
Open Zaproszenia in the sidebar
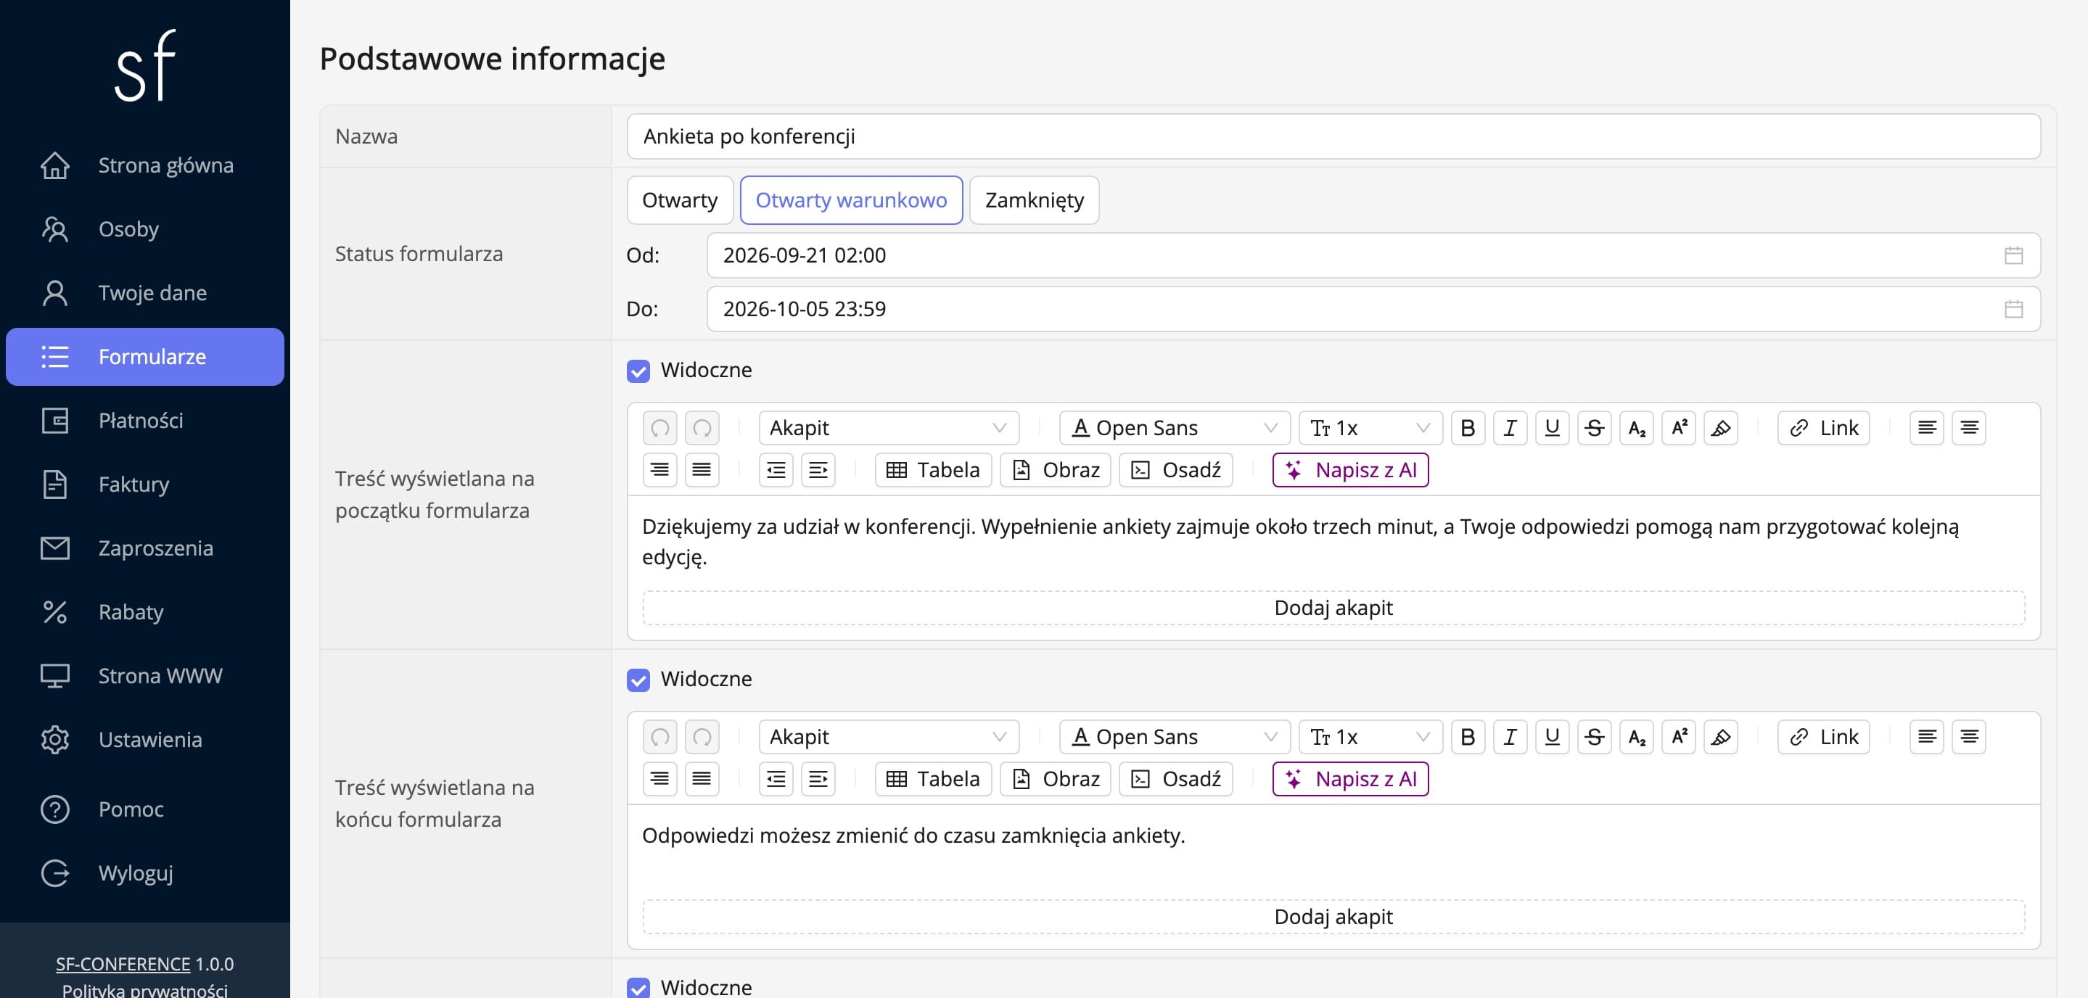click(145, 548)
